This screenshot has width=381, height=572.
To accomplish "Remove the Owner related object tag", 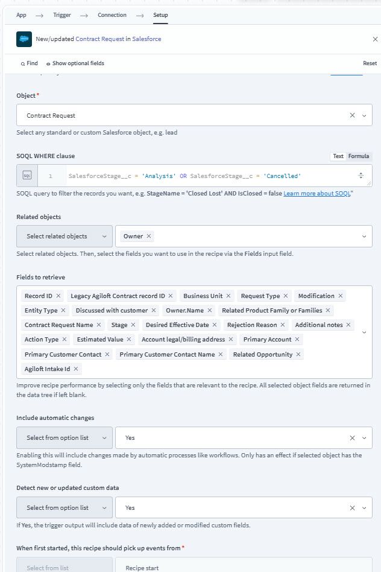I will (149, 236).
